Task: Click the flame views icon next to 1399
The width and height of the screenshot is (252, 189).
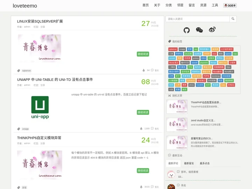Action: pyautogui.click(x=141, y=128)
